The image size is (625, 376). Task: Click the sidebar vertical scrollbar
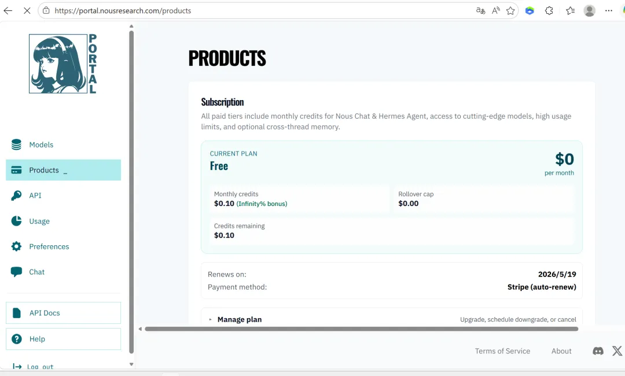[131, 192]
